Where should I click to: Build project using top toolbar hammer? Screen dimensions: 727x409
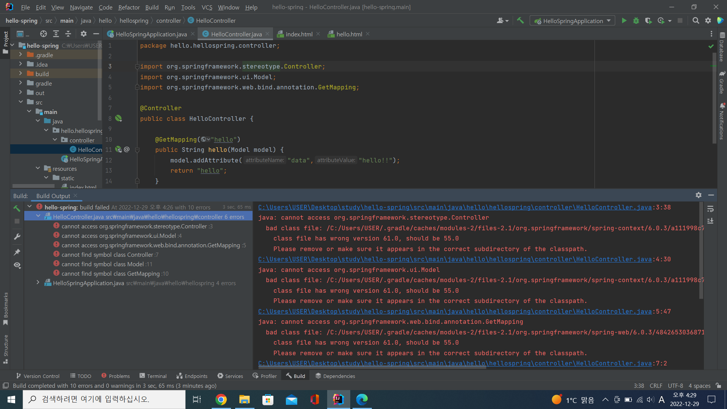(x=520, y=21)
